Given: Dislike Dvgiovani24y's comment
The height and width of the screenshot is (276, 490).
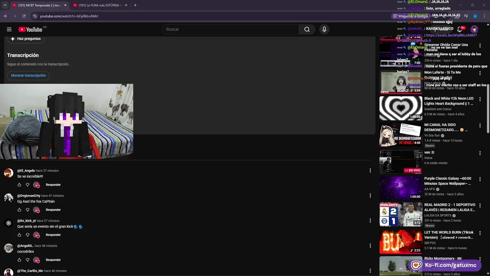Looking at the screenshot, I should click(x=28, y=210).
